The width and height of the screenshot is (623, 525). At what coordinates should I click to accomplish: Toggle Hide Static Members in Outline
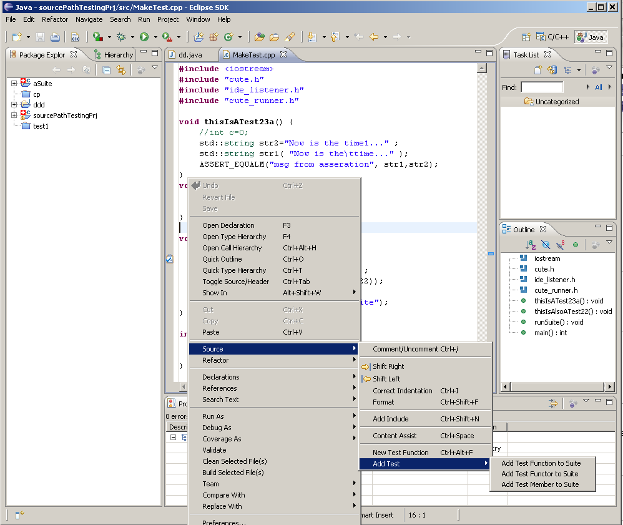[x=560, y=245]
